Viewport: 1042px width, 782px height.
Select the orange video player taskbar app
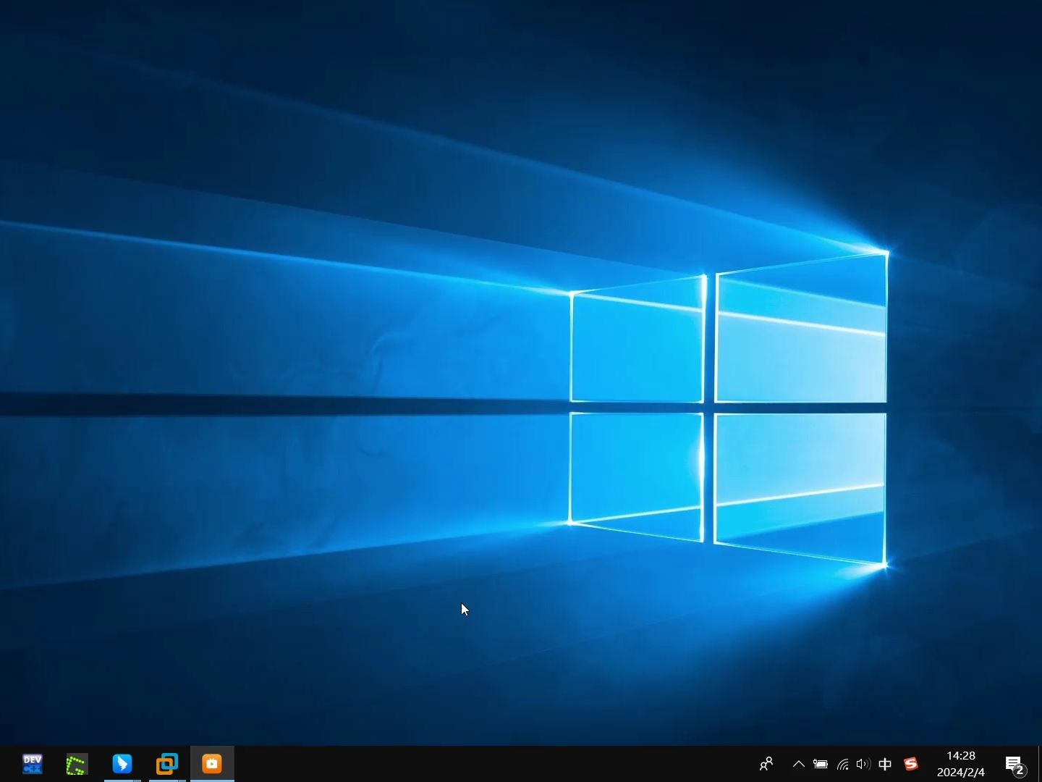[212, 764]
